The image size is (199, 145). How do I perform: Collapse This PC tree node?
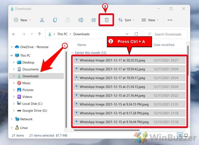coord(11,56)
